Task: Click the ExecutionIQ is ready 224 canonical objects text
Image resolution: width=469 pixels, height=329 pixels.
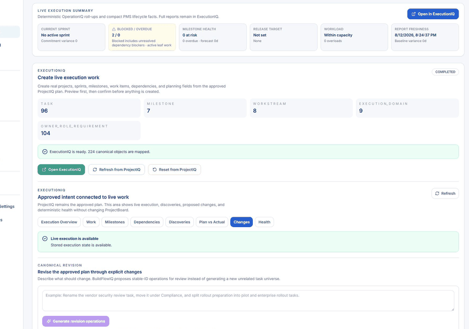Action: [x=100, y=152]
